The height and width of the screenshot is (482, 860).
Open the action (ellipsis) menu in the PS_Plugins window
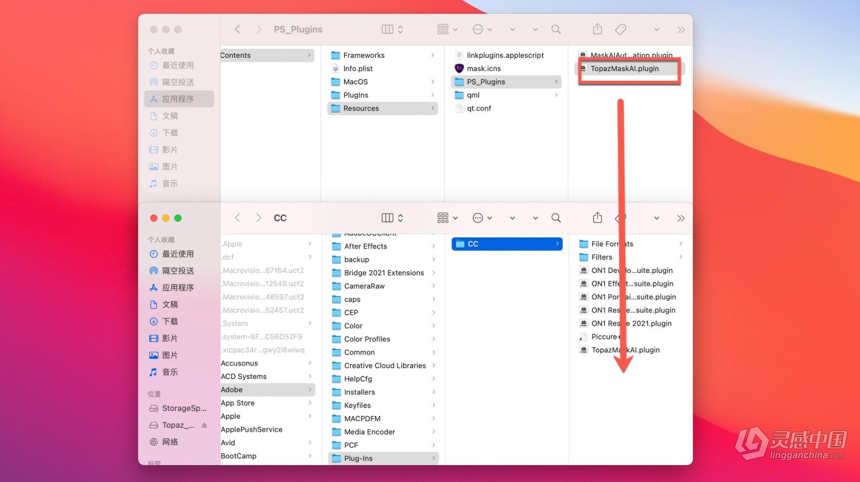coord(482,29)
